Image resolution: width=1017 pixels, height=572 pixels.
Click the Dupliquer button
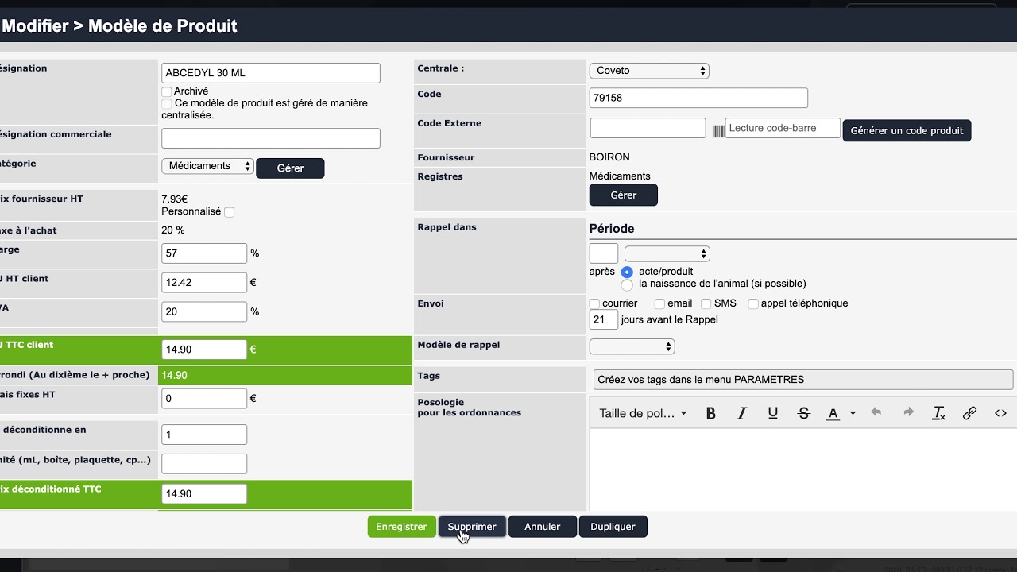coord(613,527)
